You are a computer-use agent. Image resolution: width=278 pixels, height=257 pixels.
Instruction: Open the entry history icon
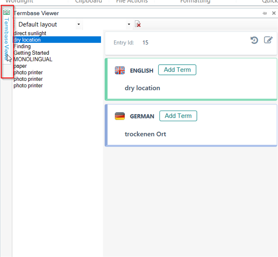coord(254,40)
